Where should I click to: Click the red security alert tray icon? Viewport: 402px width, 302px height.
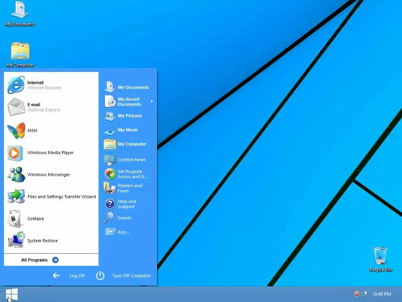click(x=356, y=294)
